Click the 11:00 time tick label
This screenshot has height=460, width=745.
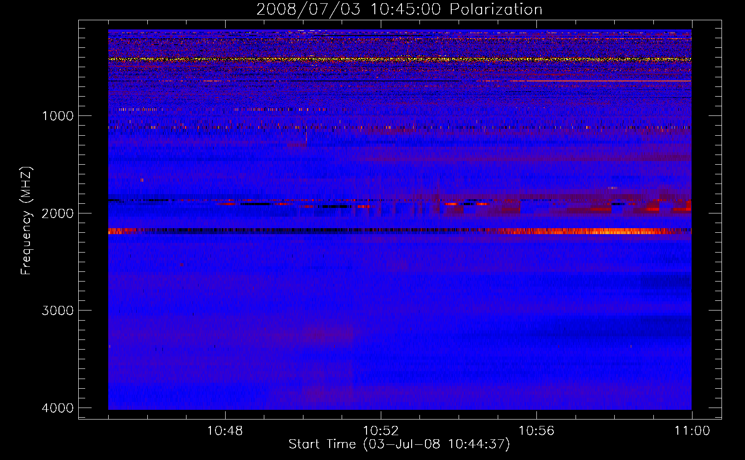click(x=692, y=431)
